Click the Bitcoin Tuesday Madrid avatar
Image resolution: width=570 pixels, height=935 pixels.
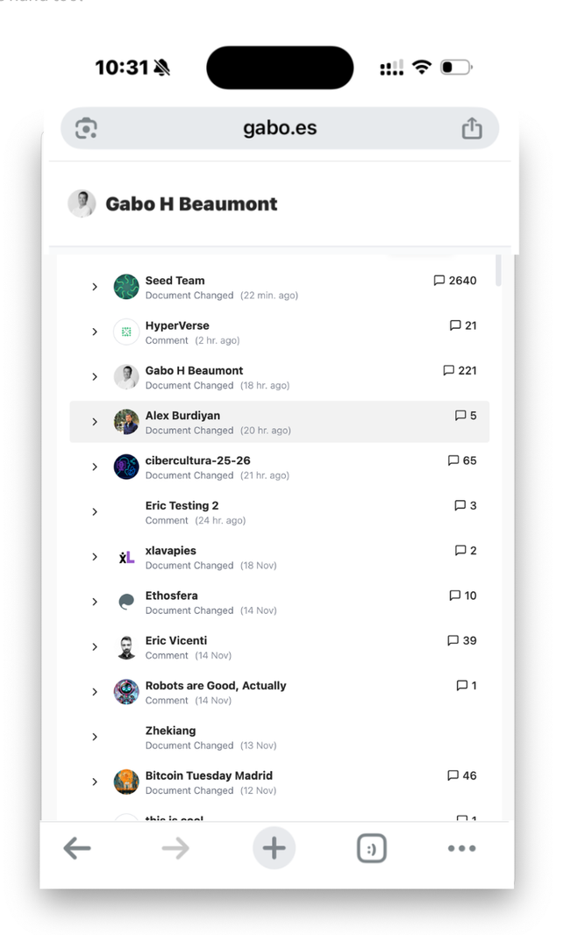tap(126, 782)
